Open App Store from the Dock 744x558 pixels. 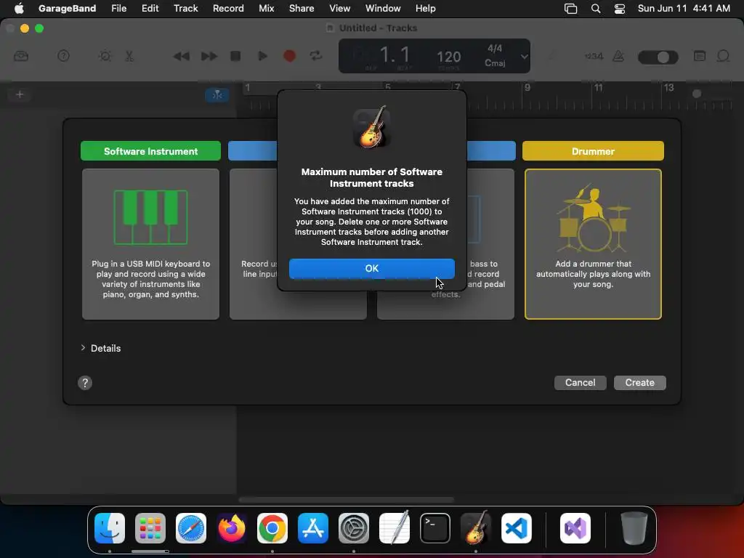[x=313, y=528]
